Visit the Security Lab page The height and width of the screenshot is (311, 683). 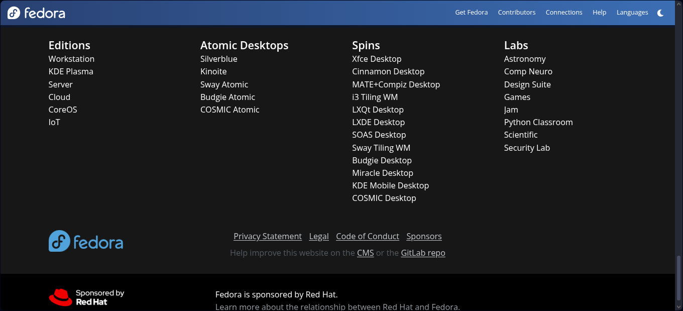pos(527,148)
